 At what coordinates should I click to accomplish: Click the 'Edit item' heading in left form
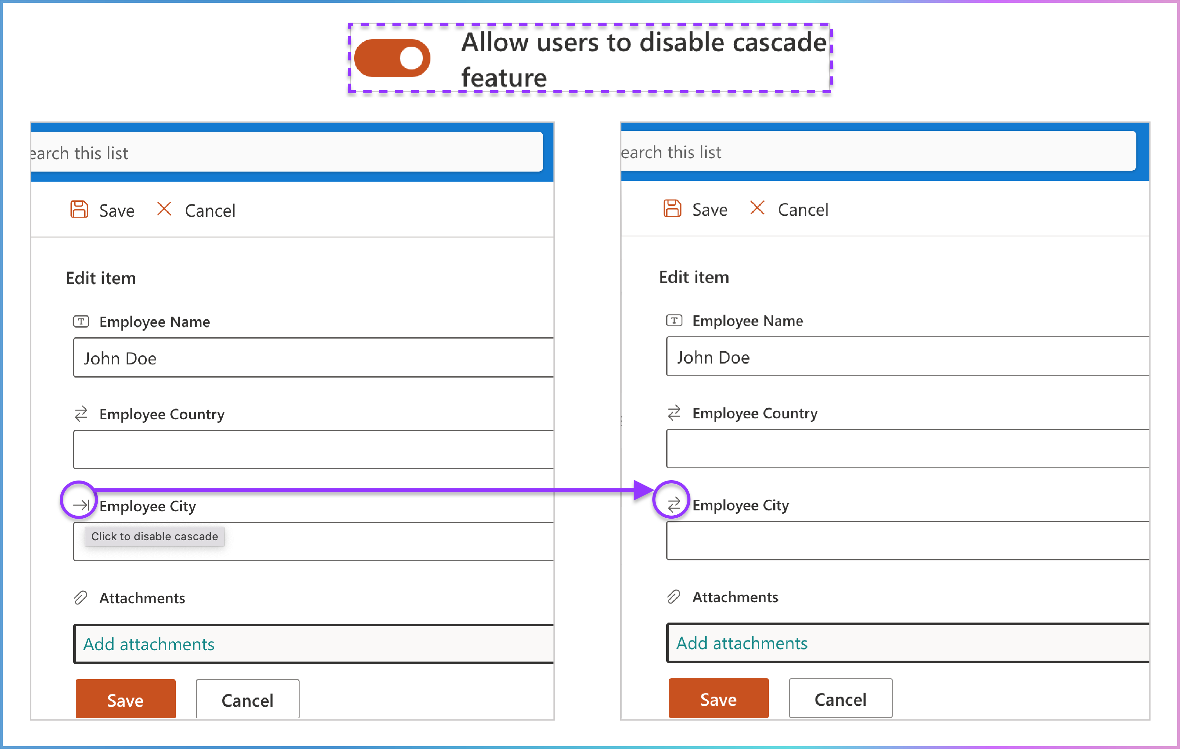click(101, 278)
